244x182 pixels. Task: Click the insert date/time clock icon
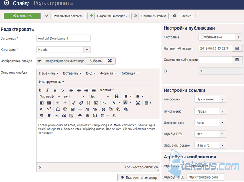click(102, 116)
